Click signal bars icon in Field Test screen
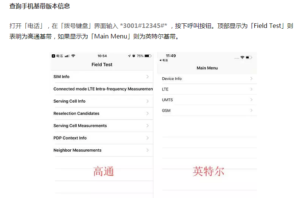Screen dimensions: 300x198 [67, 56]
